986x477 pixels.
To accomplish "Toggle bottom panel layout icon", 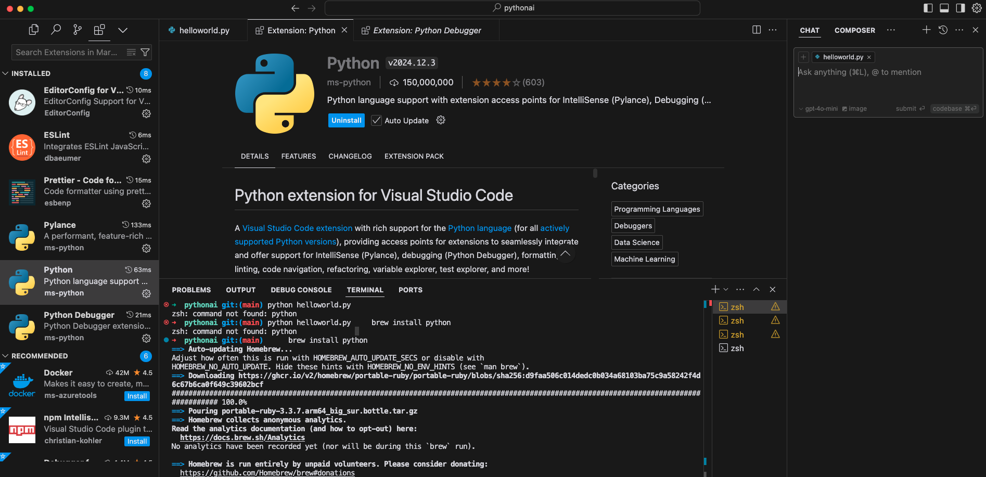I will pyautogui.click(x=944, y=8).
